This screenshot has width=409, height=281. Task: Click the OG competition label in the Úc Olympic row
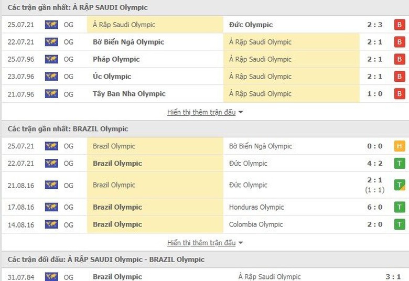(69, 77)
